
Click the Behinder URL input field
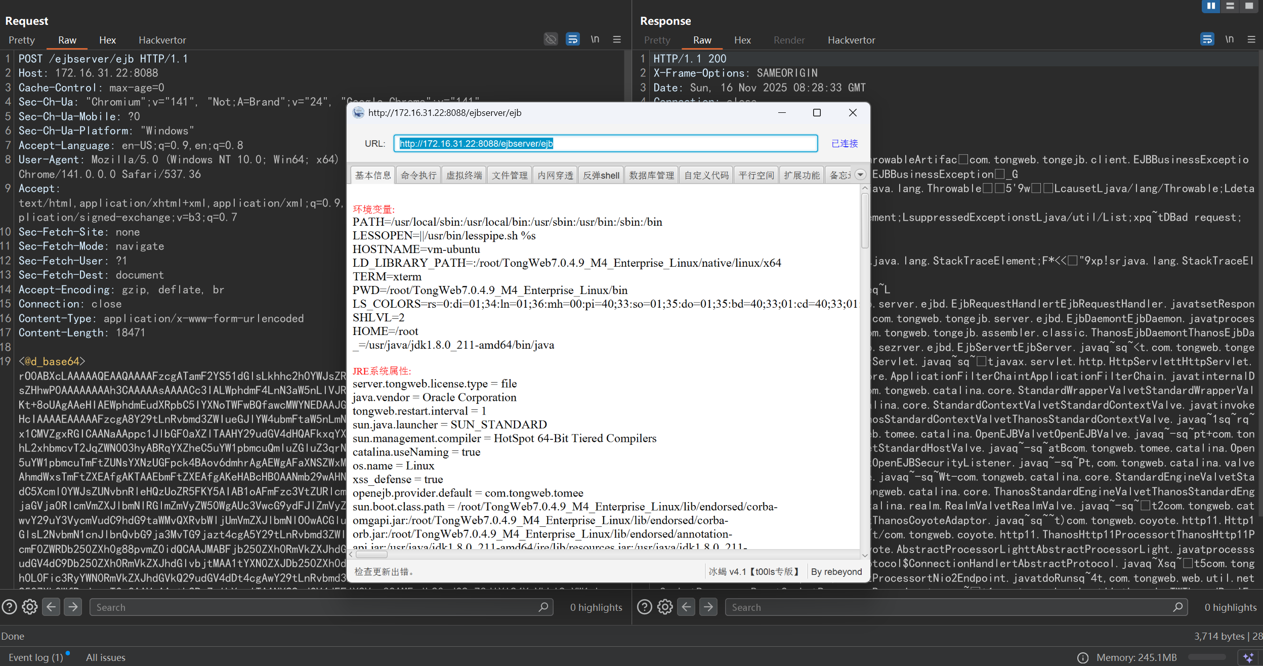605,143
